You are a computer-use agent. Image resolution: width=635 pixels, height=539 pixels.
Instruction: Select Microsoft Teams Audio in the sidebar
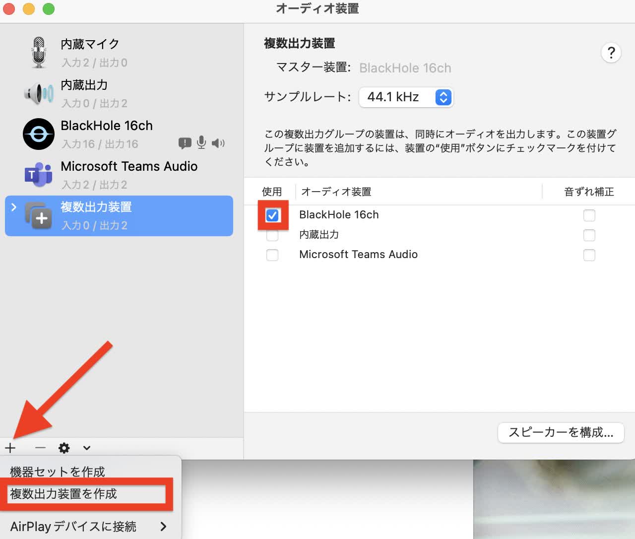(119, 175)
